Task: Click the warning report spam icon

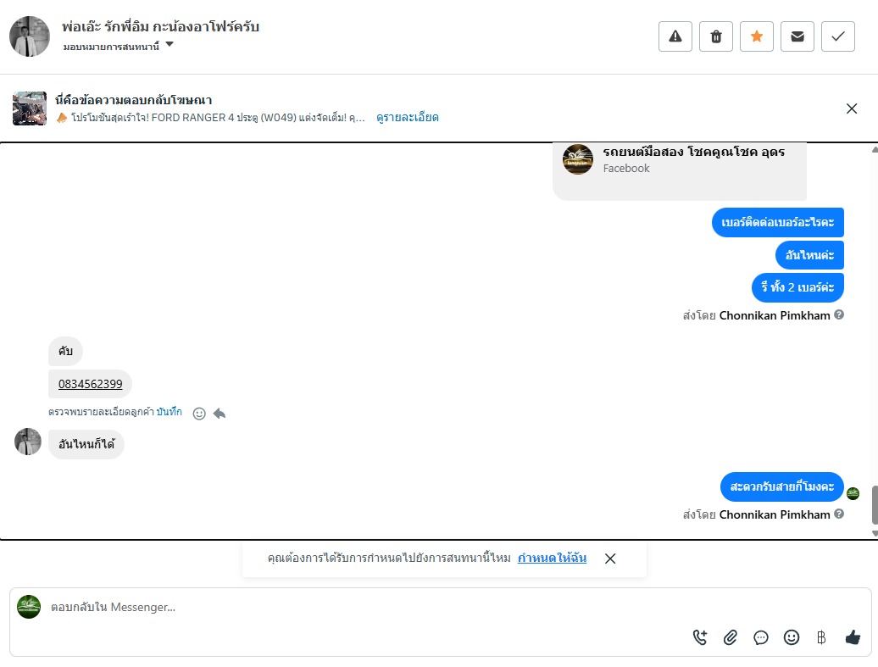Action: 675,36
